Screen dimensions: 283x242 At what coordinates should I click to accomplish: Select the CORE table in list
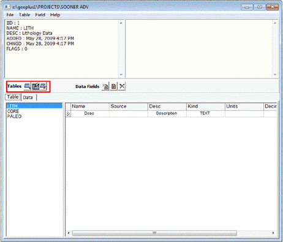[13, 112]
